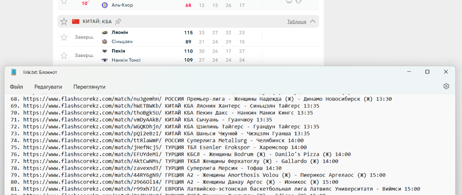The width and height of the screenshot is (462, 195).
Task: Select team name Нанкін Тонсі
Action: 126,60
